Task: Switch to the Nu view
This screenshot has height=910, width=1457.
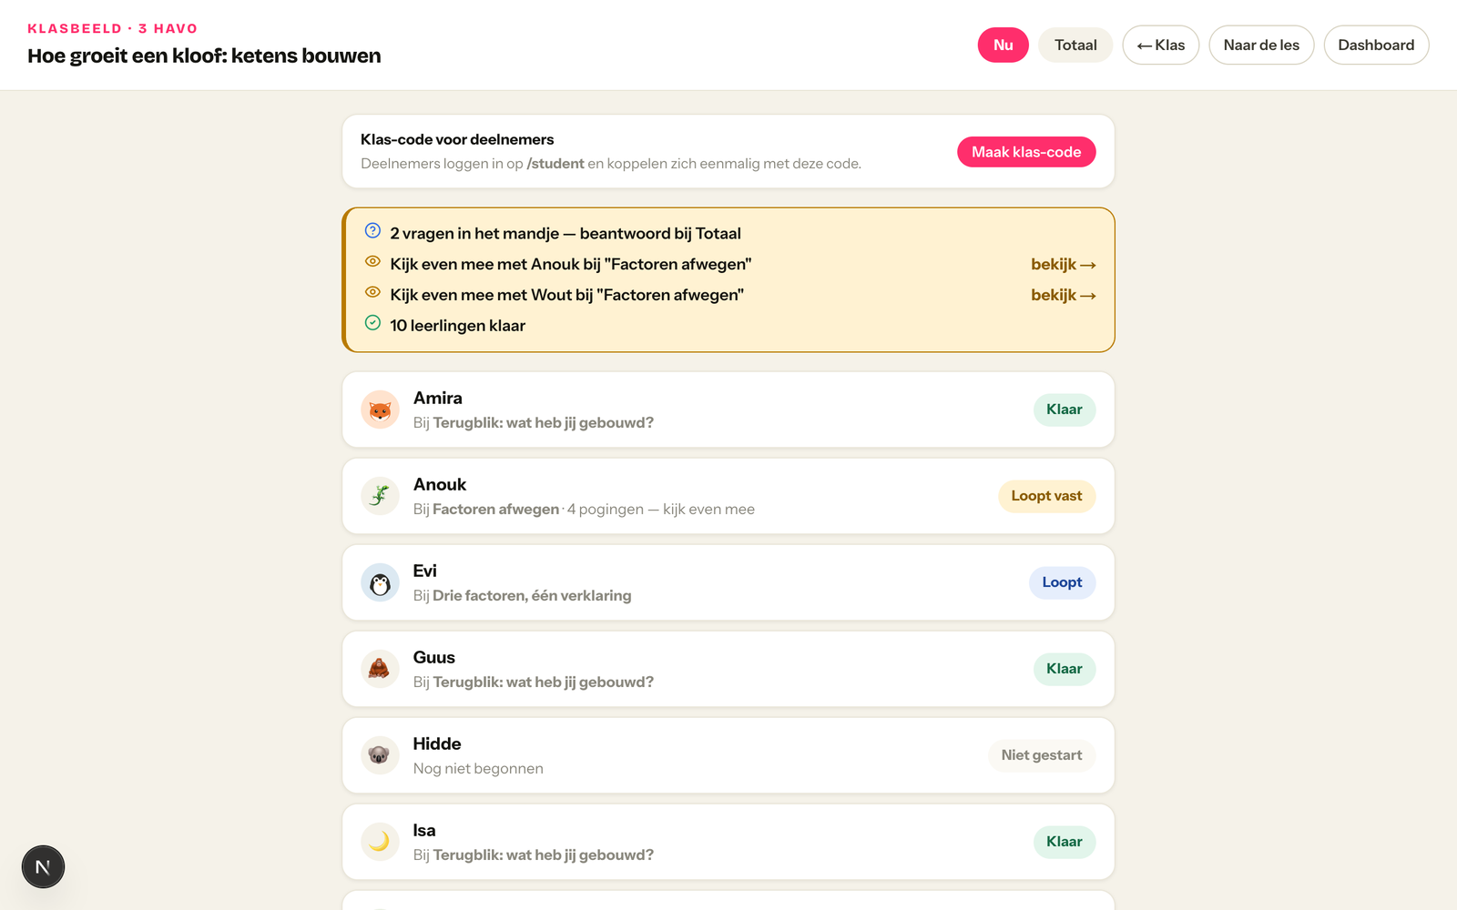Action: 1004,45
